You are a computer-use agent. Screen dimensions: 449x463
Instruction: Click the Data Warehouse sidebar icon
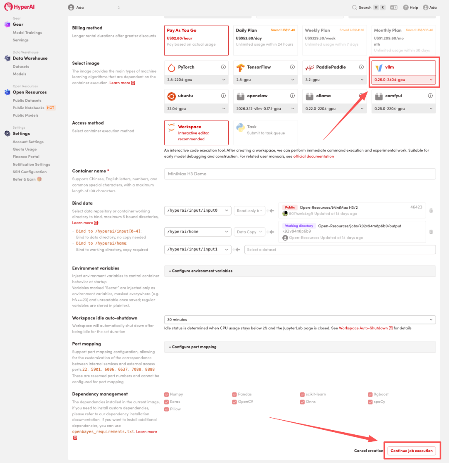[7, 58]
